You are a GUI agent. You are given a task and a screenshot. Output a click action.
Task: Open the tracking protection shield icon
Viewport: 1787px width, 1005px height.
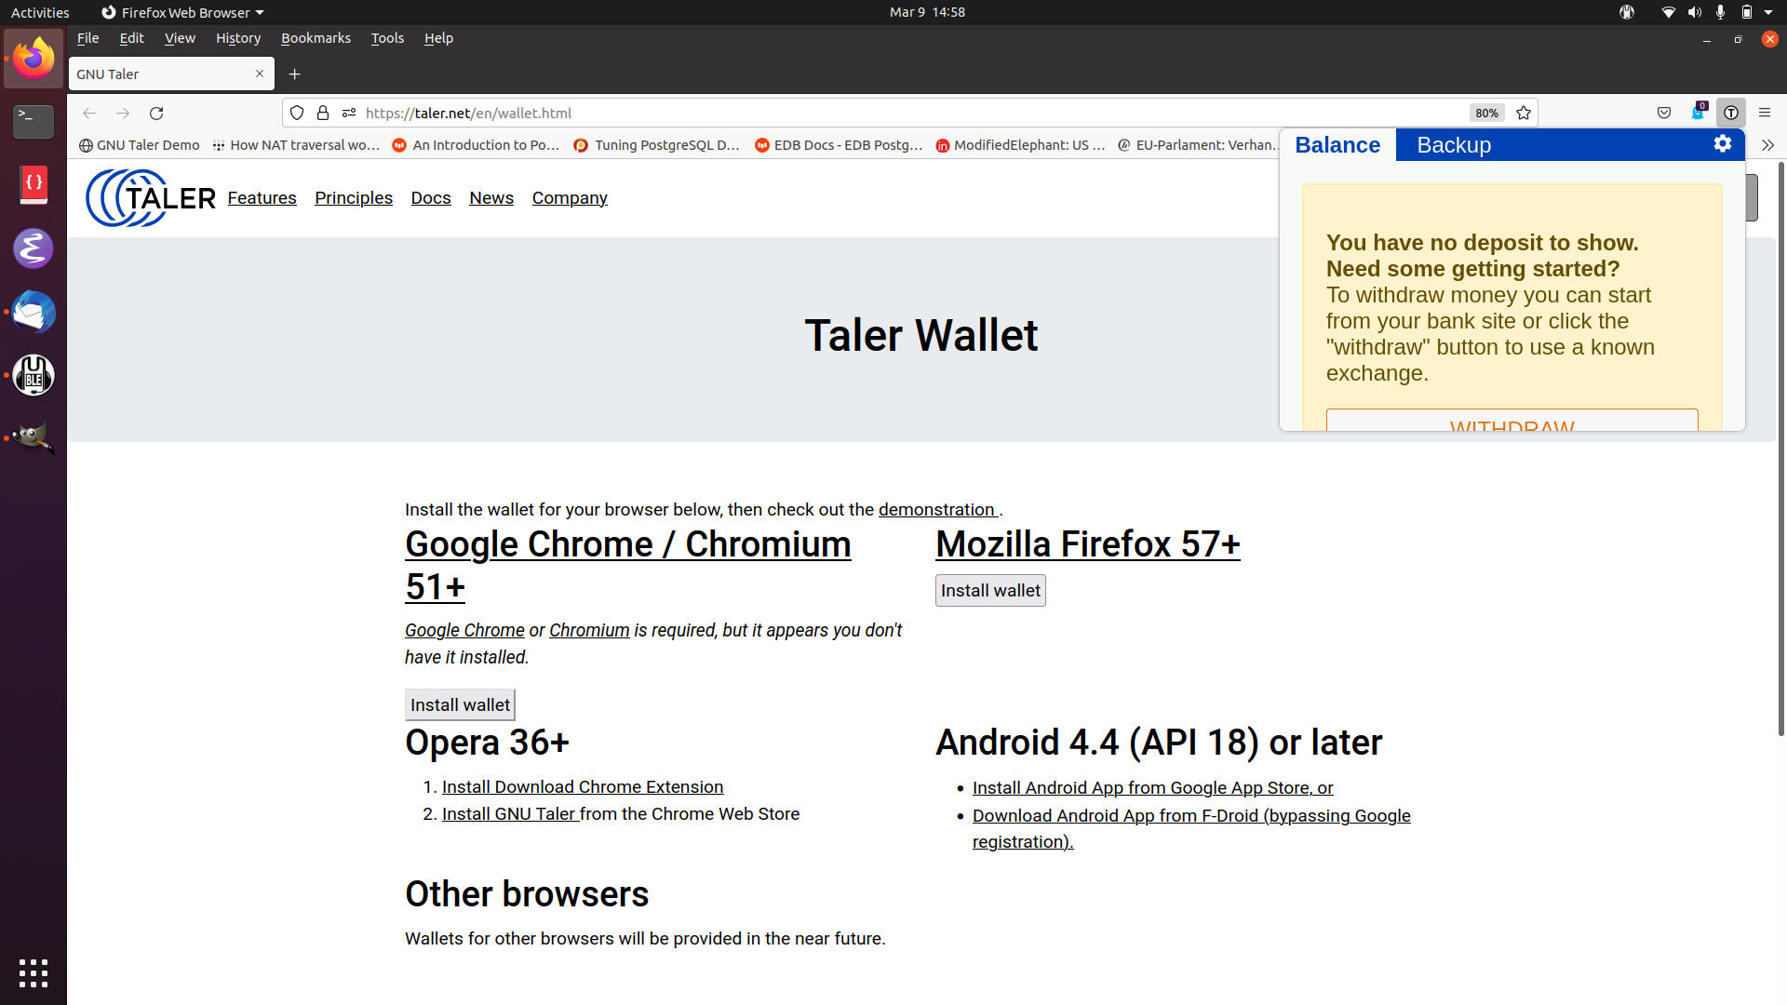[297, 113]
